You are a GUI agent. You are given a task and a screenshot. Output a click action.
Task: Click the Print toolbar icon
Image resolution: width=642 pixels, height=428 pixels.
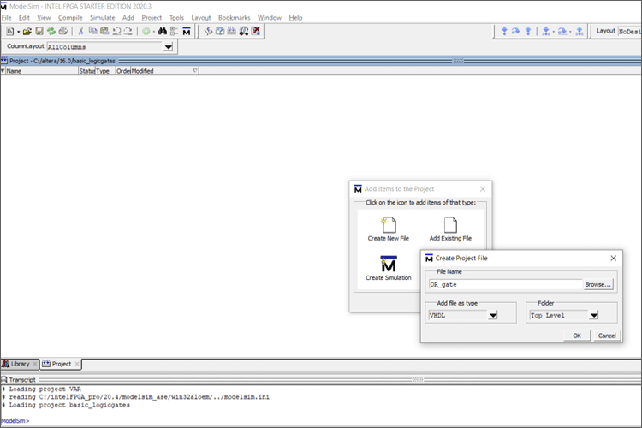[x=63, y=31]
